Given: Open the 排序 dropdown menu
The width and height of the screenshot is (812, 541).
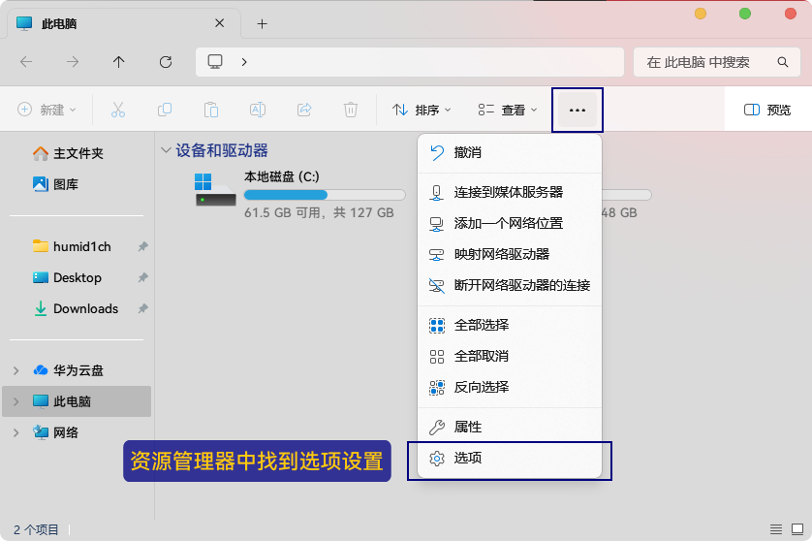Looking at the screenshot, I should pyautogui.click(x=422, y=110).
